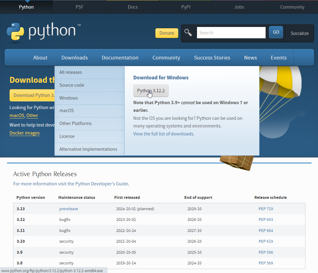Click version 3.10 in the releases table
This screenshot has height=273, width=318.
tap(21, 241)
